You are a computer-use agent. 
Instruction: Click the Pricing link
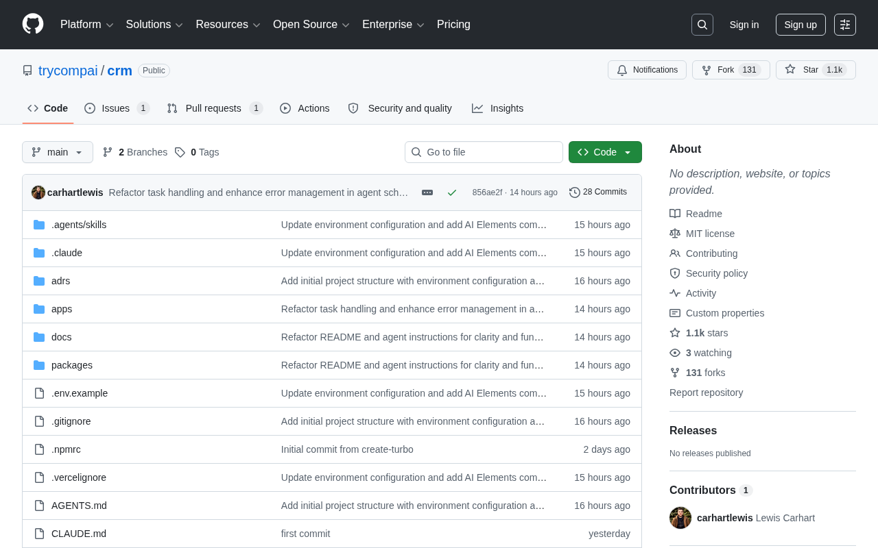[x=453, y=25]
